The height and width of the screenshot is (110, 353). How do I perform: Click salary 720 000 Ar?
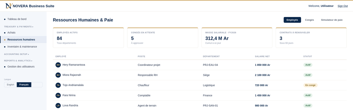[x=262, y=85]
